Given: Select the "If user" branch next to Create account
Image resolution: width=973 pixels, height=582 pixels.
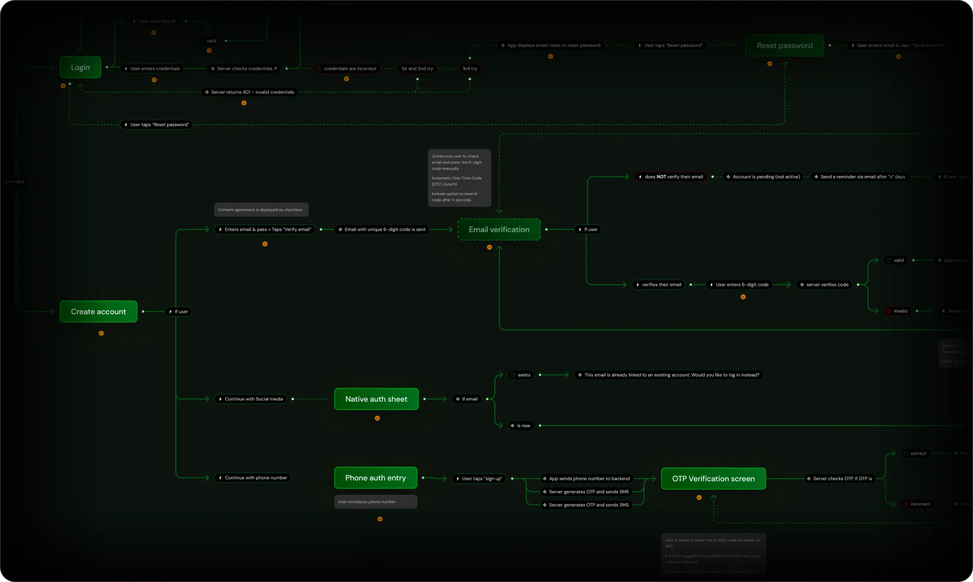Looking at the screenshot, I should click(x=178, y=312).
